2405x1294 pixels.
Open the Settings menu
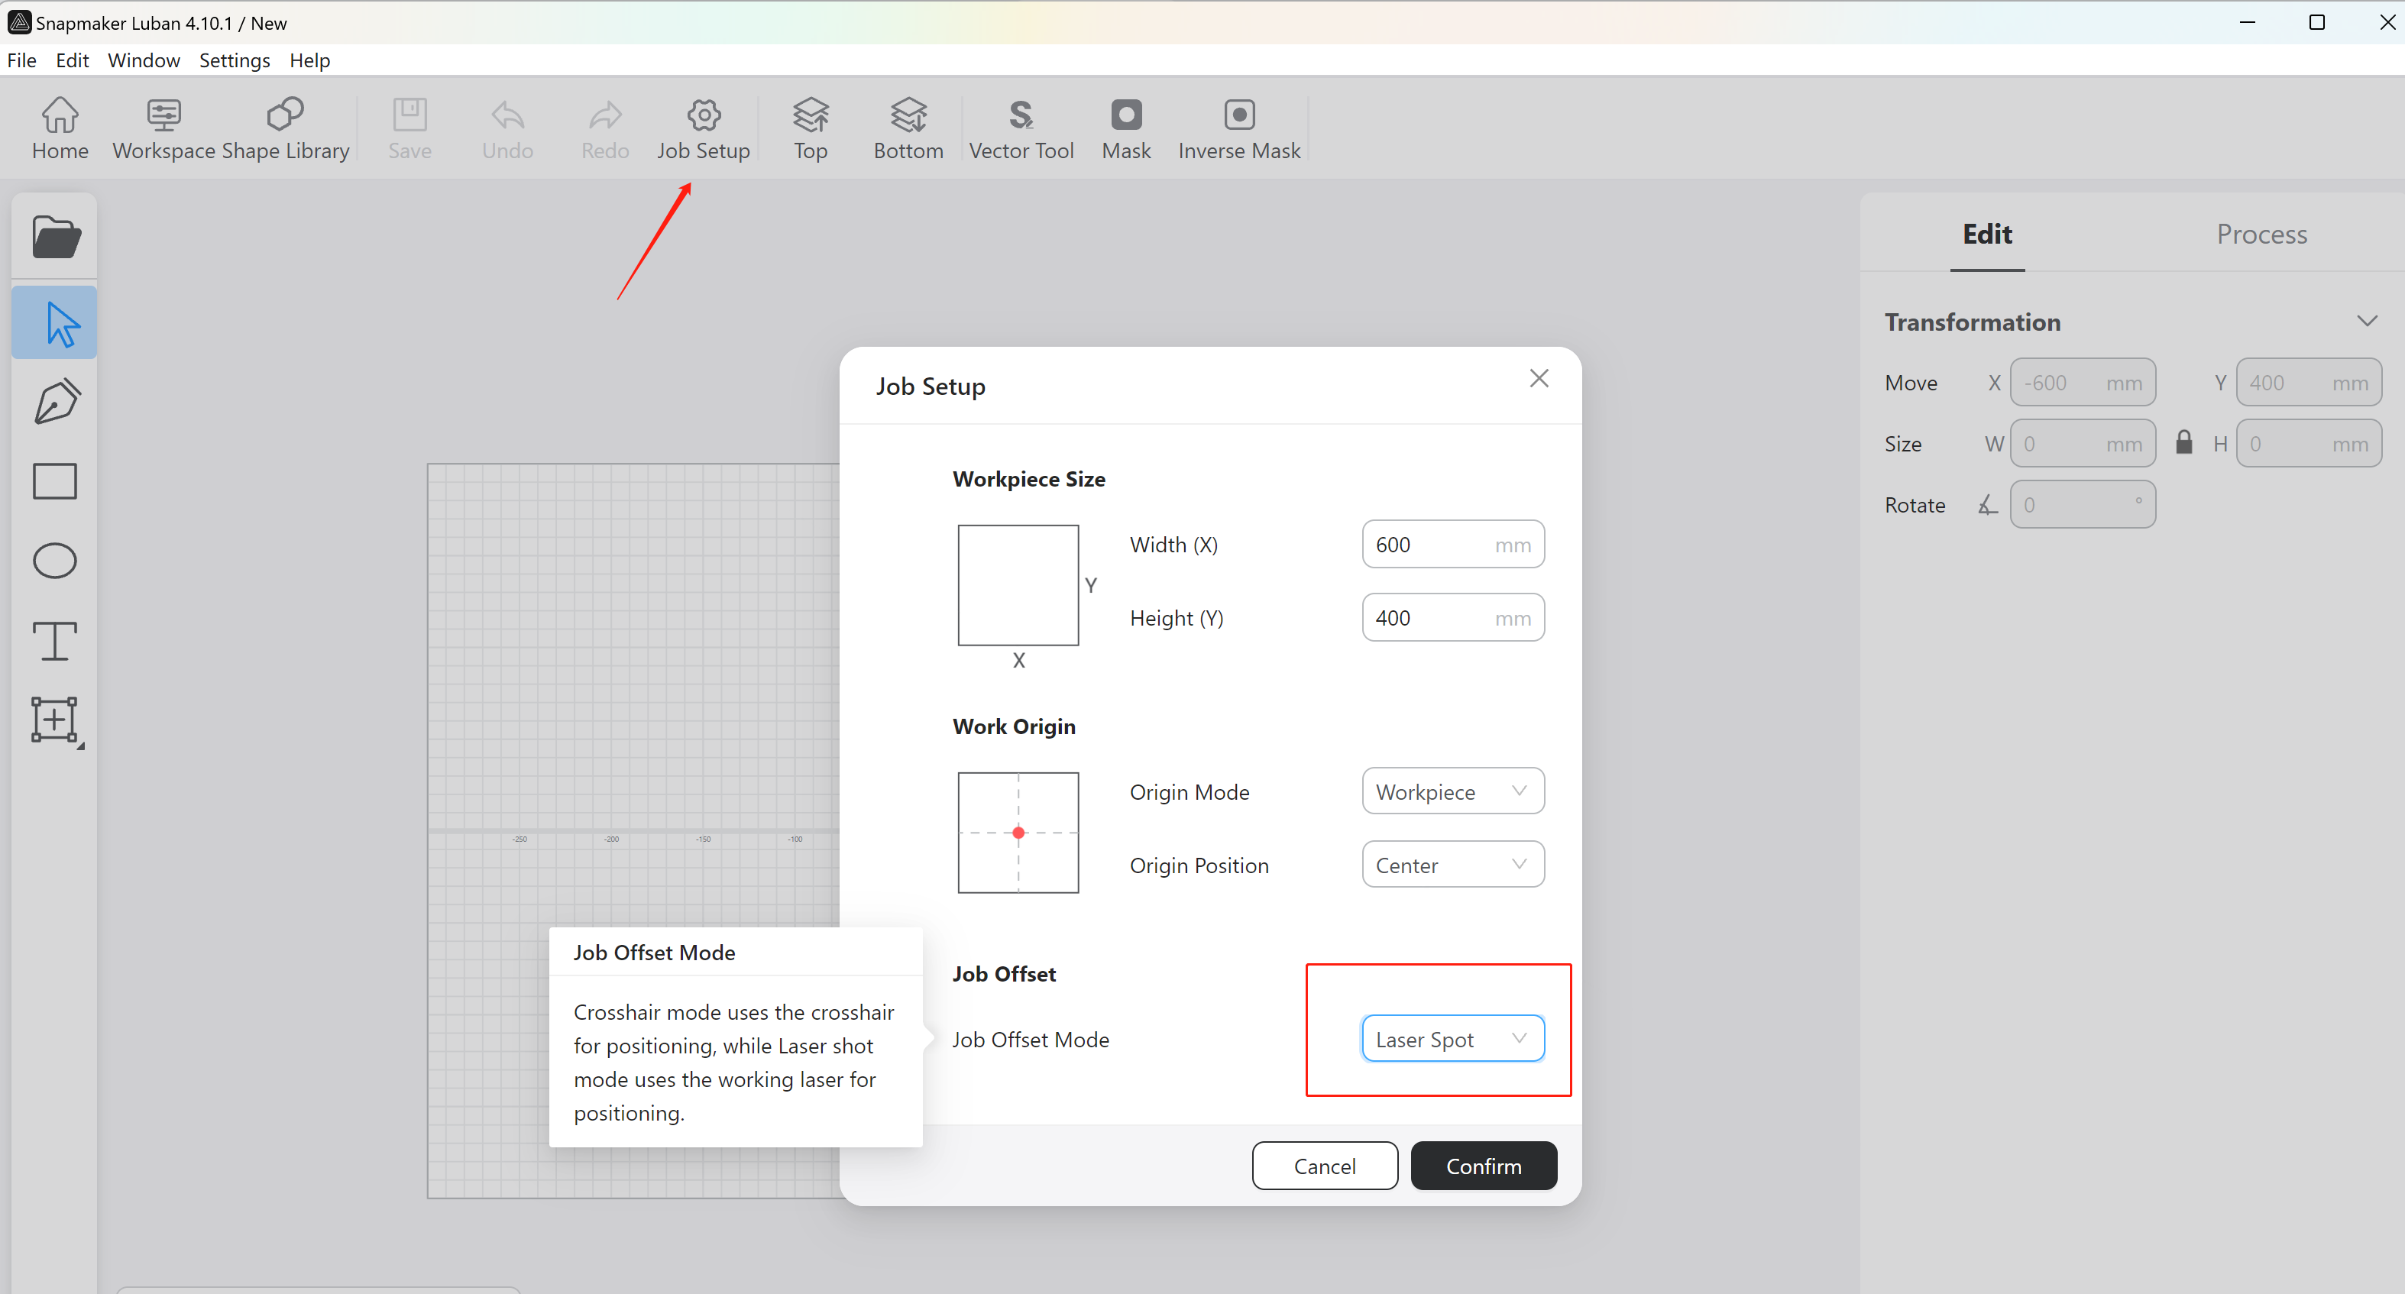tap(235, 60)
